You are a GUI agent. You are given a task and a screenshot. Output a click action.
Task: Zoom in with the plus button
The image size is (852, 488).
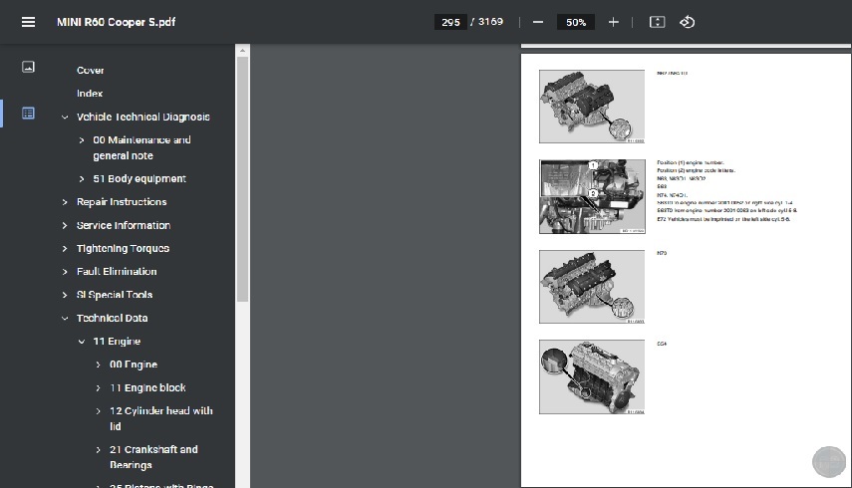click(614, 22)
